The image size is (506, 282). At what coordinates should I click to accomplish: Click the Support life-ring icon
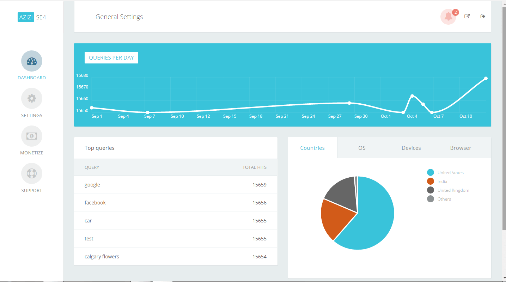(31, 173)
